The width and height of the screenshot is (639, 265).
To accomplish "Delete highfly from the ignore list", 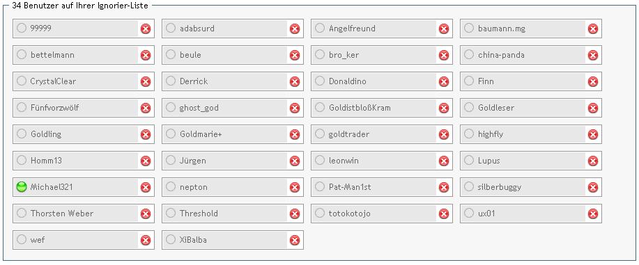I will [x=593, y=134].
